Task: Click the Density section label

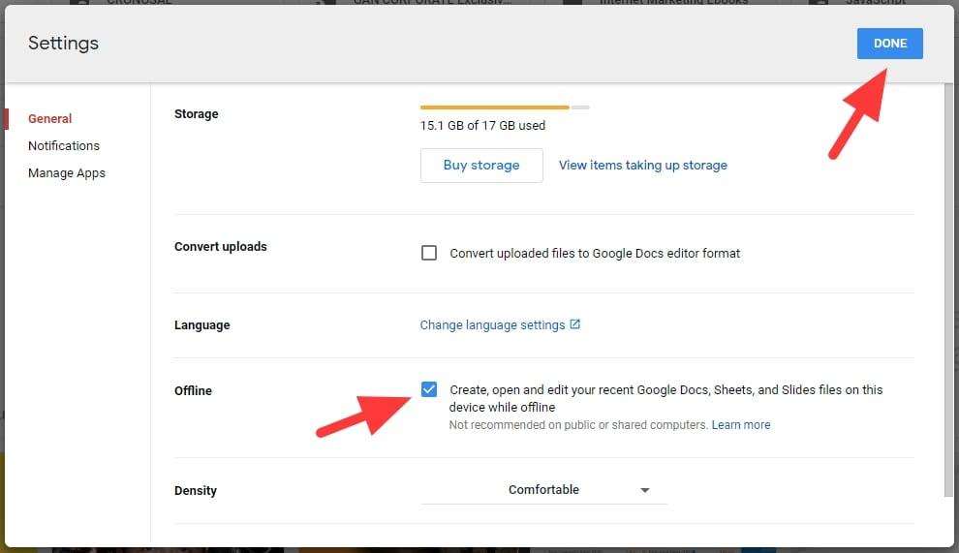Action: [x=196, y=491]
